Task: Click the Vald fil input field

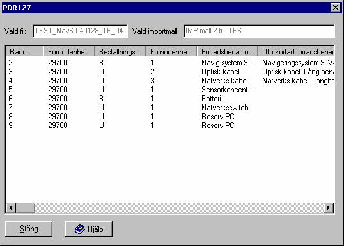Action: [x=80, y=31]
